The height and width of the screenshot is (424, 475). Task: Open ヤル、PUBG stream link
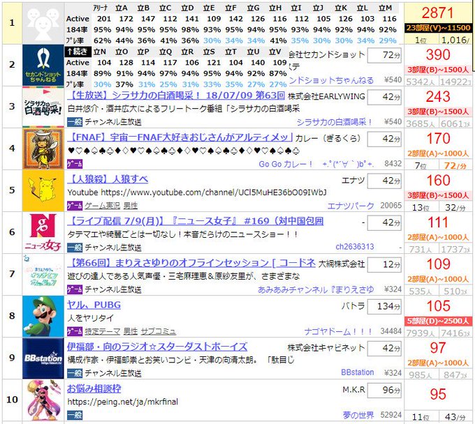94,305
